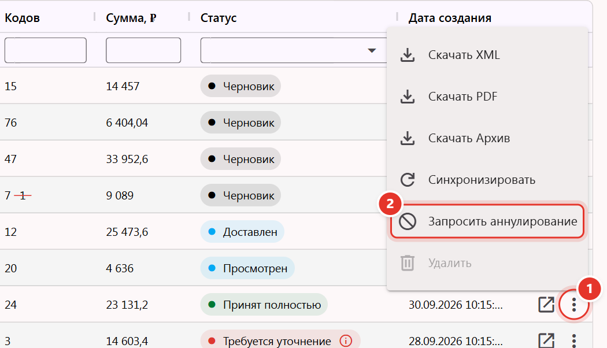Click codes count 24

(10, 305)
